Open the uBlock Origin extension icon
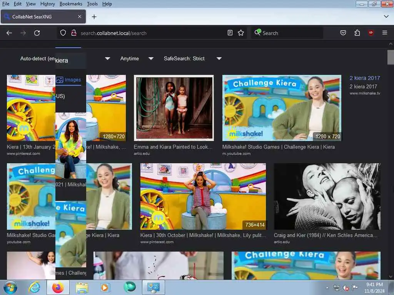Screen dimensions: 394x295 pos(371,33)
